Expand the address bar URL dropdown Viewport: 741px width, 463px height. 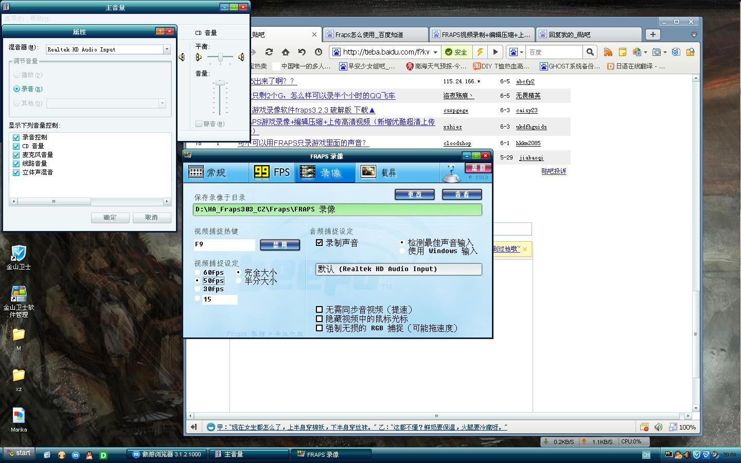coord(435,52)
